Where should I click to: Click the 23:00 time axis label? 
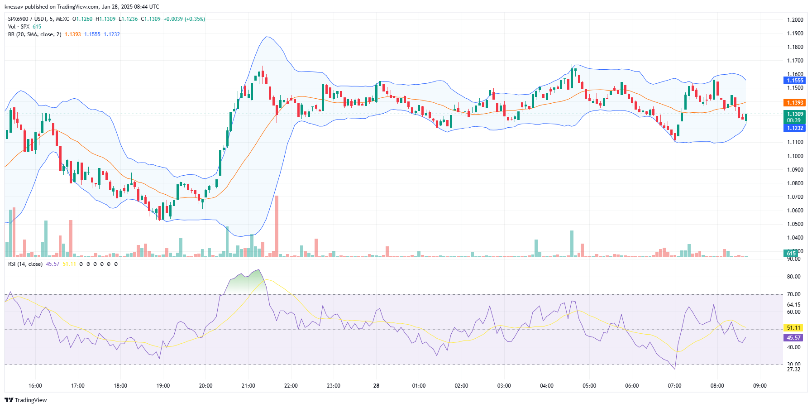click(334, 386)
